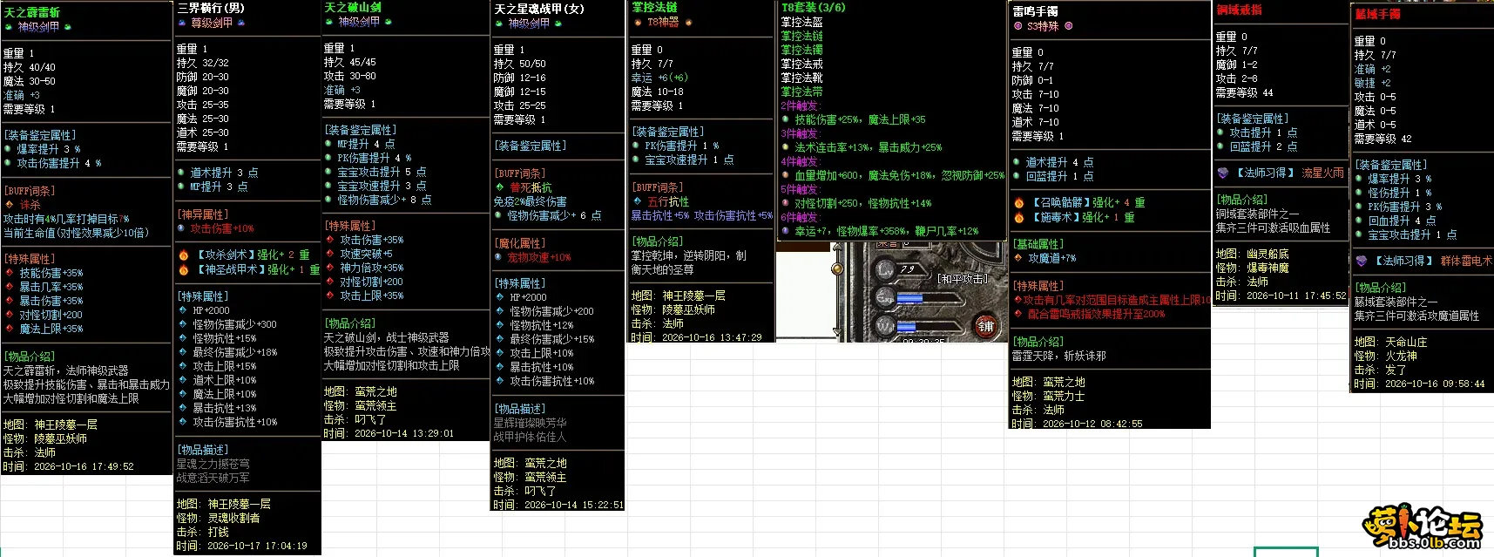1494x557 pixels.
Task: Click the scrollbar down arrow in the game panel
Action: point(838,329)
